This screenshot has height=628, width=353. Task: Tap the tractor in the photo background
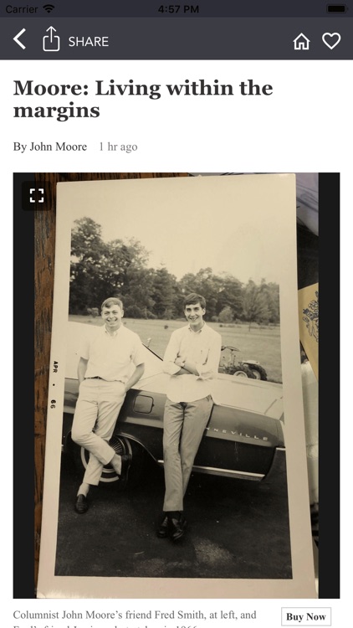(x=243, y=363)
